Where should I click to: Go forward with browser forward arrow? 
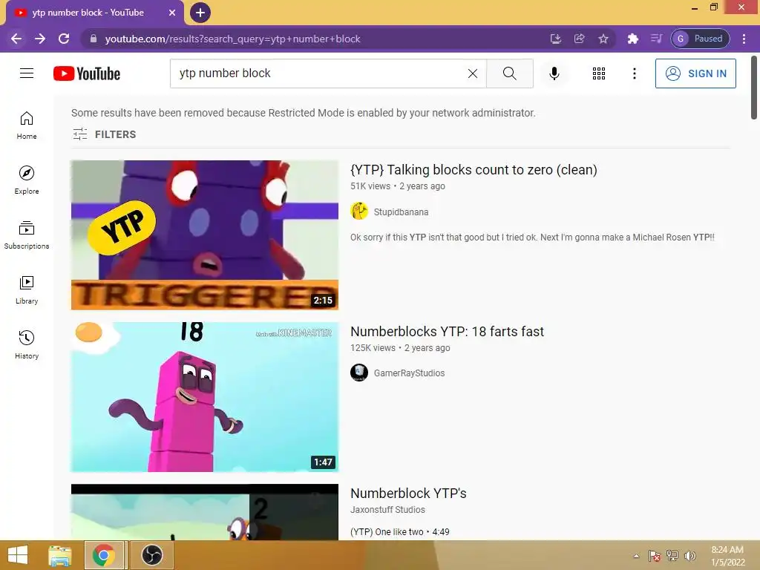point(40,39)
